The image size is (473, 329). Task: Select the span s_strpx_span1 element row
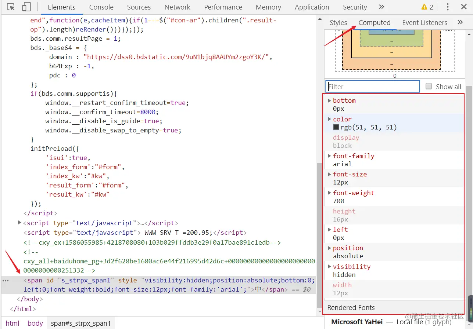(159, 285)
